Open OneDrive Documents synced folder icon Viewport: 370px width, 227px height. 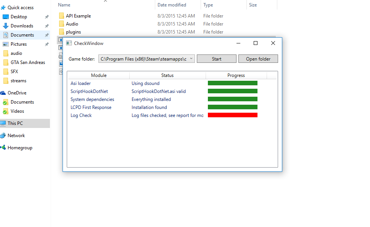coord(5,102)
